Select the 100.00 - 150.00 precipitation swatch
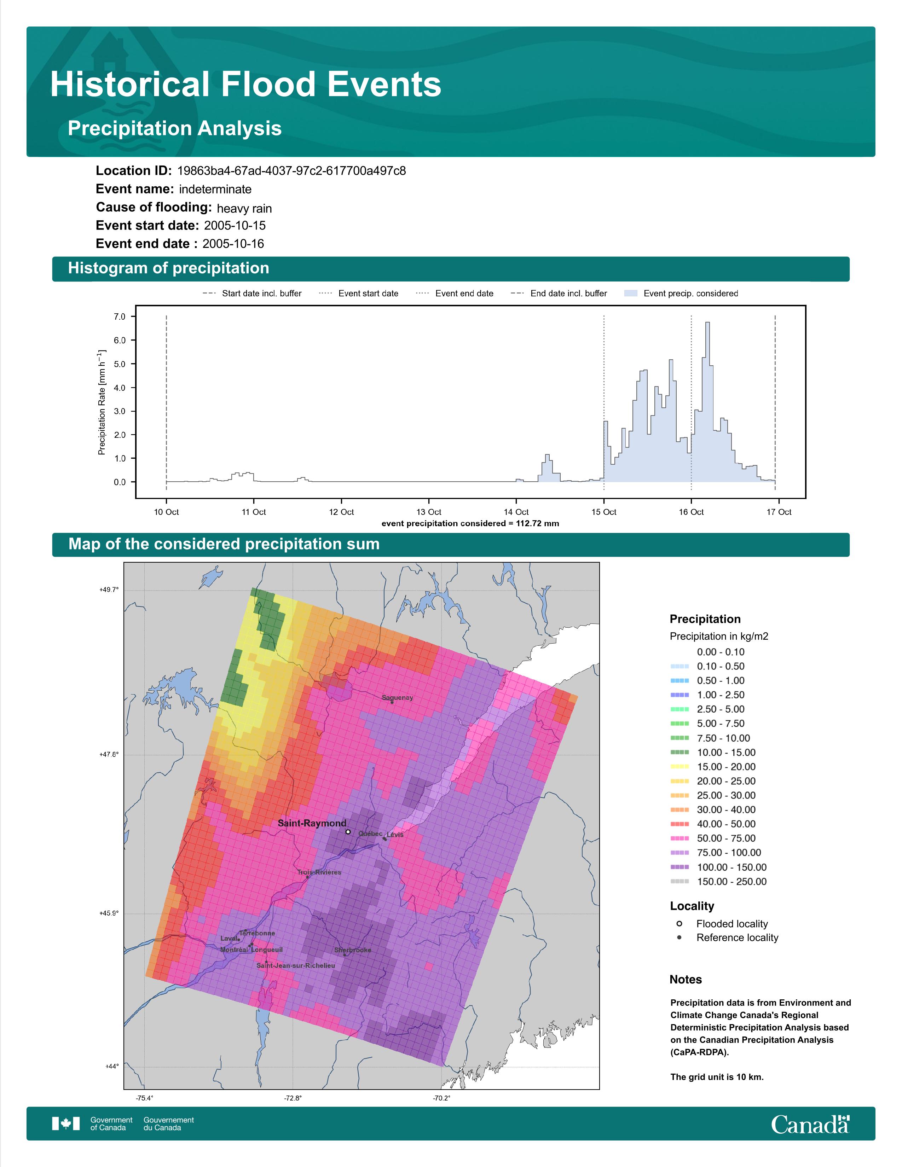This screenshot has width=902, height=1167. tap(679, 867)
